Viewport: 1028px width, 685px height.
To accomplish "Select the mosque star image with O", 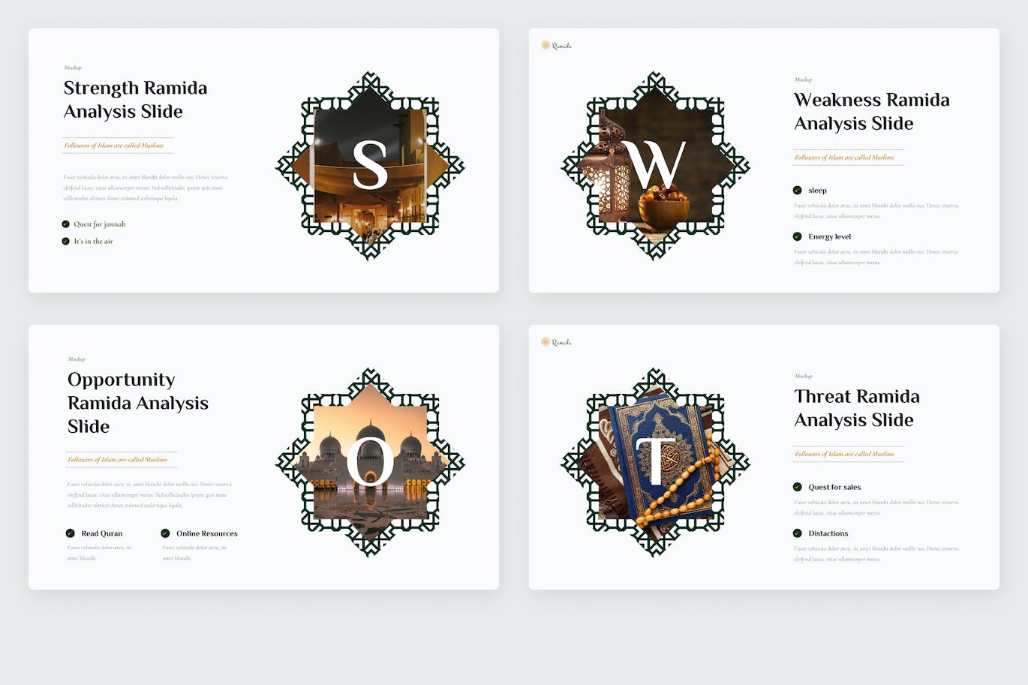I will [x=370, y=462].
